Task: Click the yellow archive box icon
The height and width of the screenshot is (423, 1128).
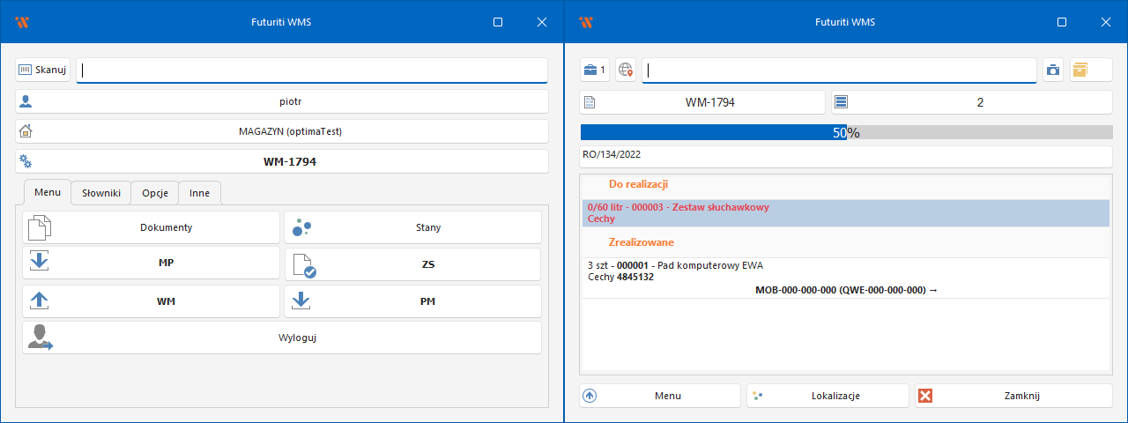Action: [x=1090, y=70]
